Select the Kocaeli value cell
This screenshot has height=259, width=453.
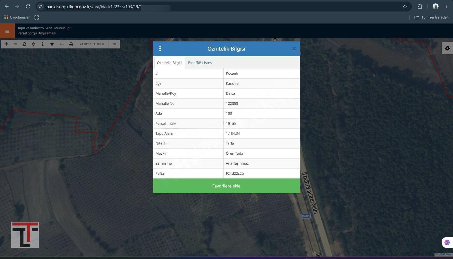click(262, 74)
